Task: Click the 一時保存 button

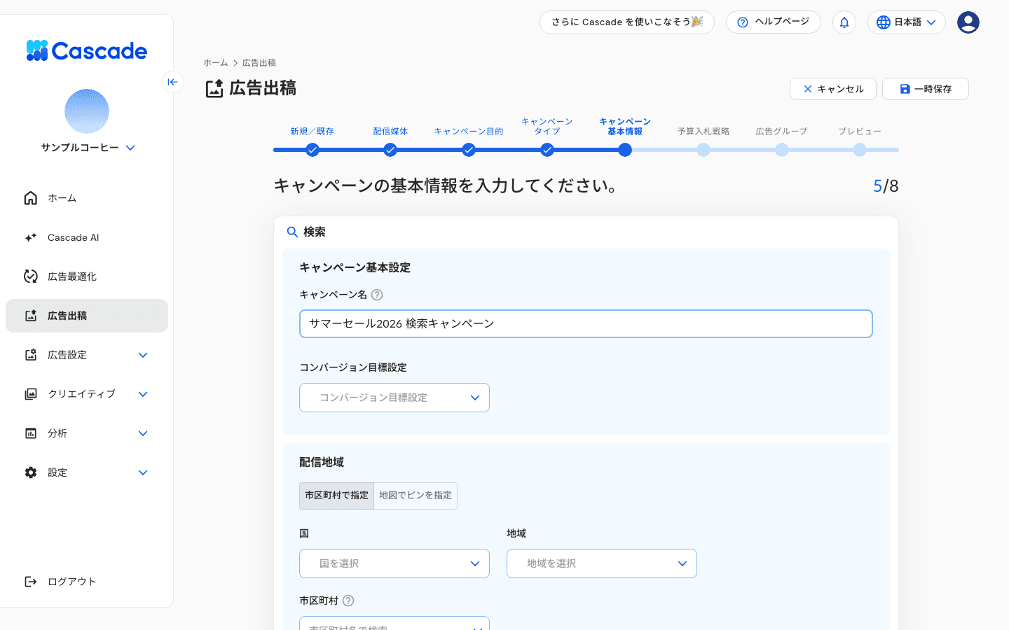Action: tap(926, 89)
